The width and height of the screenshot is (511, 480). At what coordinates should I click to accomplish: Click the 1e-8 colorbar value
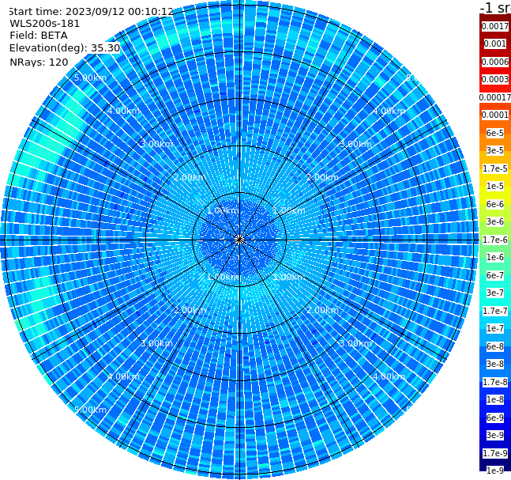(495, 399)
